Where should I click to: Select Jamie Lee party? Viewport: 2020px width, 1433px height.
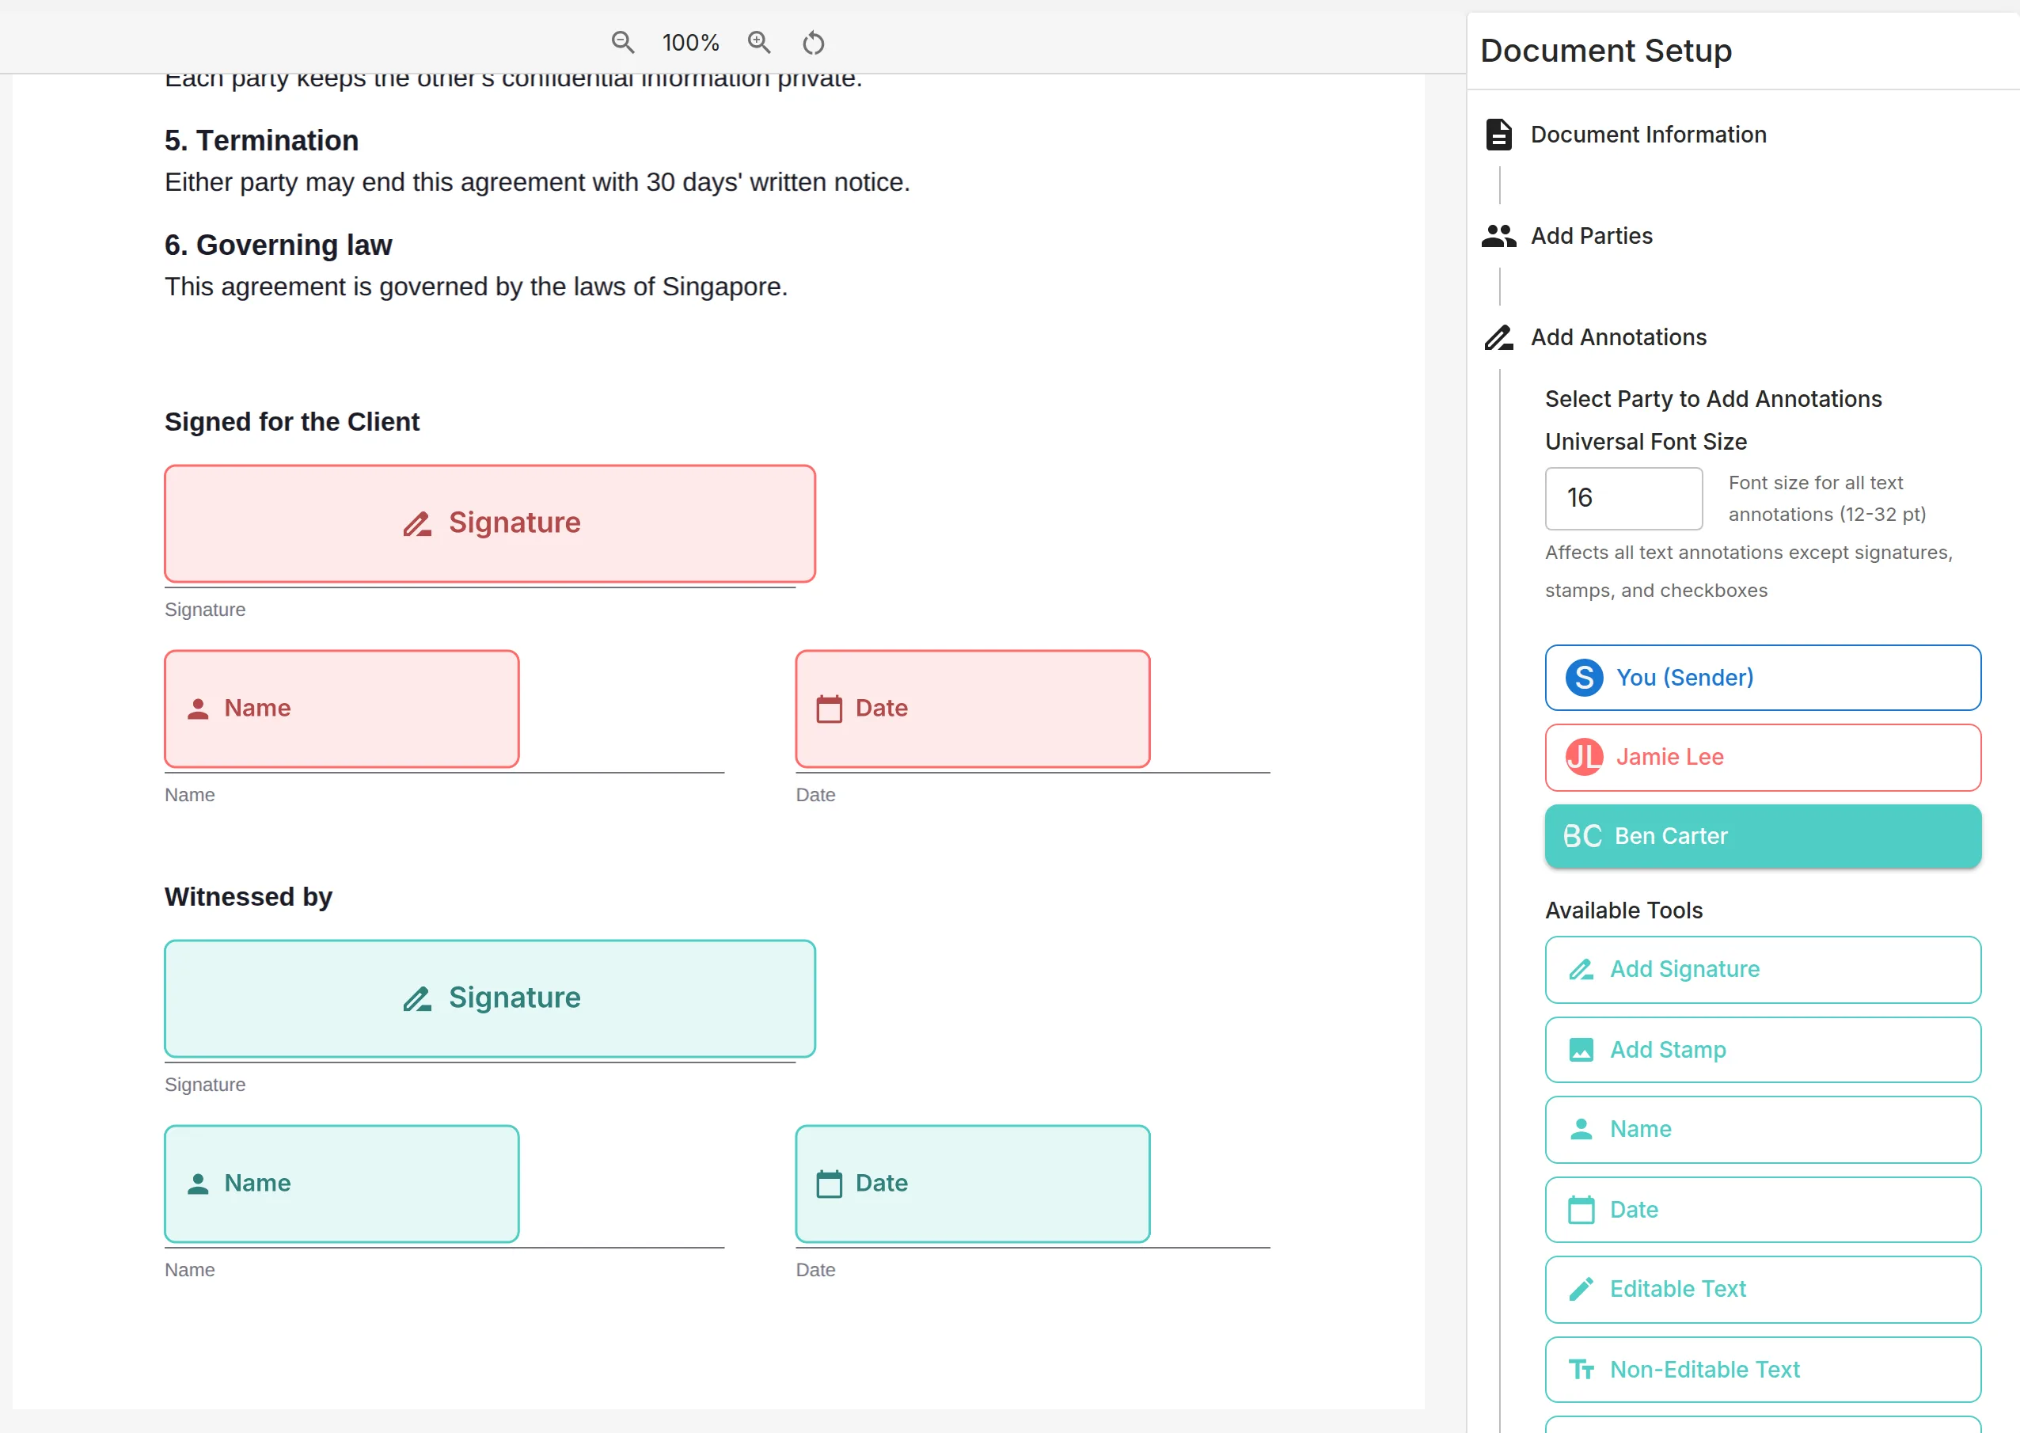pyautogui.click(x=1763, y=757)
